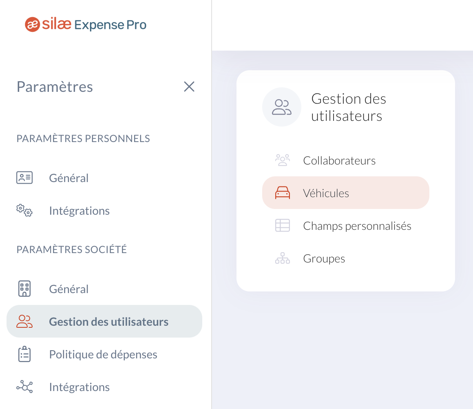This screenshot has height=409, width=473.
Task: Click the gears icon beside personal Intégrations
Action: (x=24, y=210)
